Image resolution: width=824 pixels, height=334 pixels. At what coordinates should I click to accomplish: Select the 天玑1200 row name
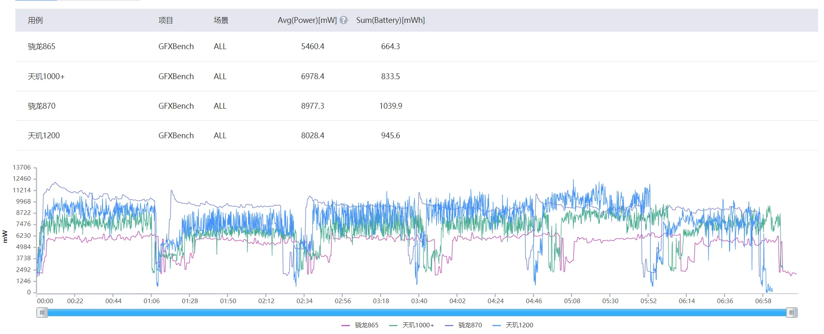[44, 136]
